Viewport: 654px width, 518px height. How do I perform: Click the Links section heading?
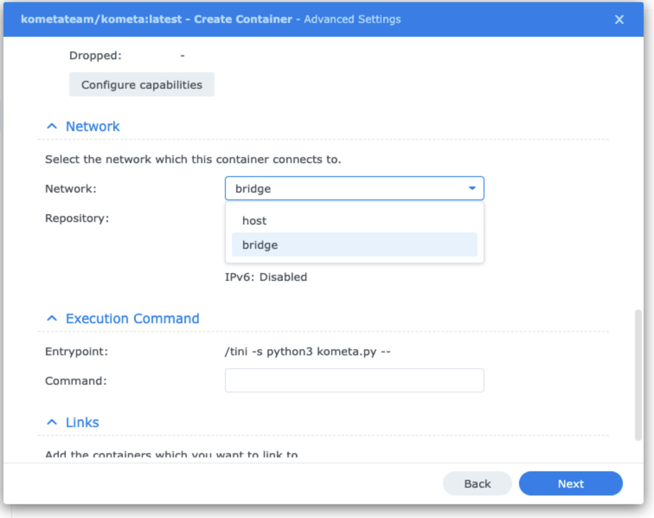pyautogui.click(x=82, y=422)
